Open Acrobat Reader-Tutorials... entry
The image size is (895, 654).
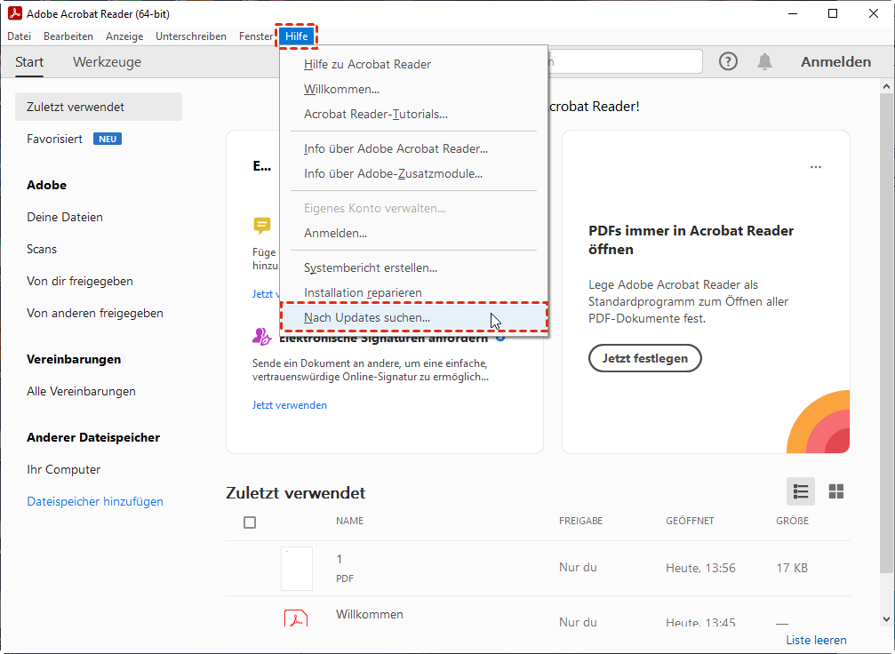pyautogui.click(x=414, y=114)
